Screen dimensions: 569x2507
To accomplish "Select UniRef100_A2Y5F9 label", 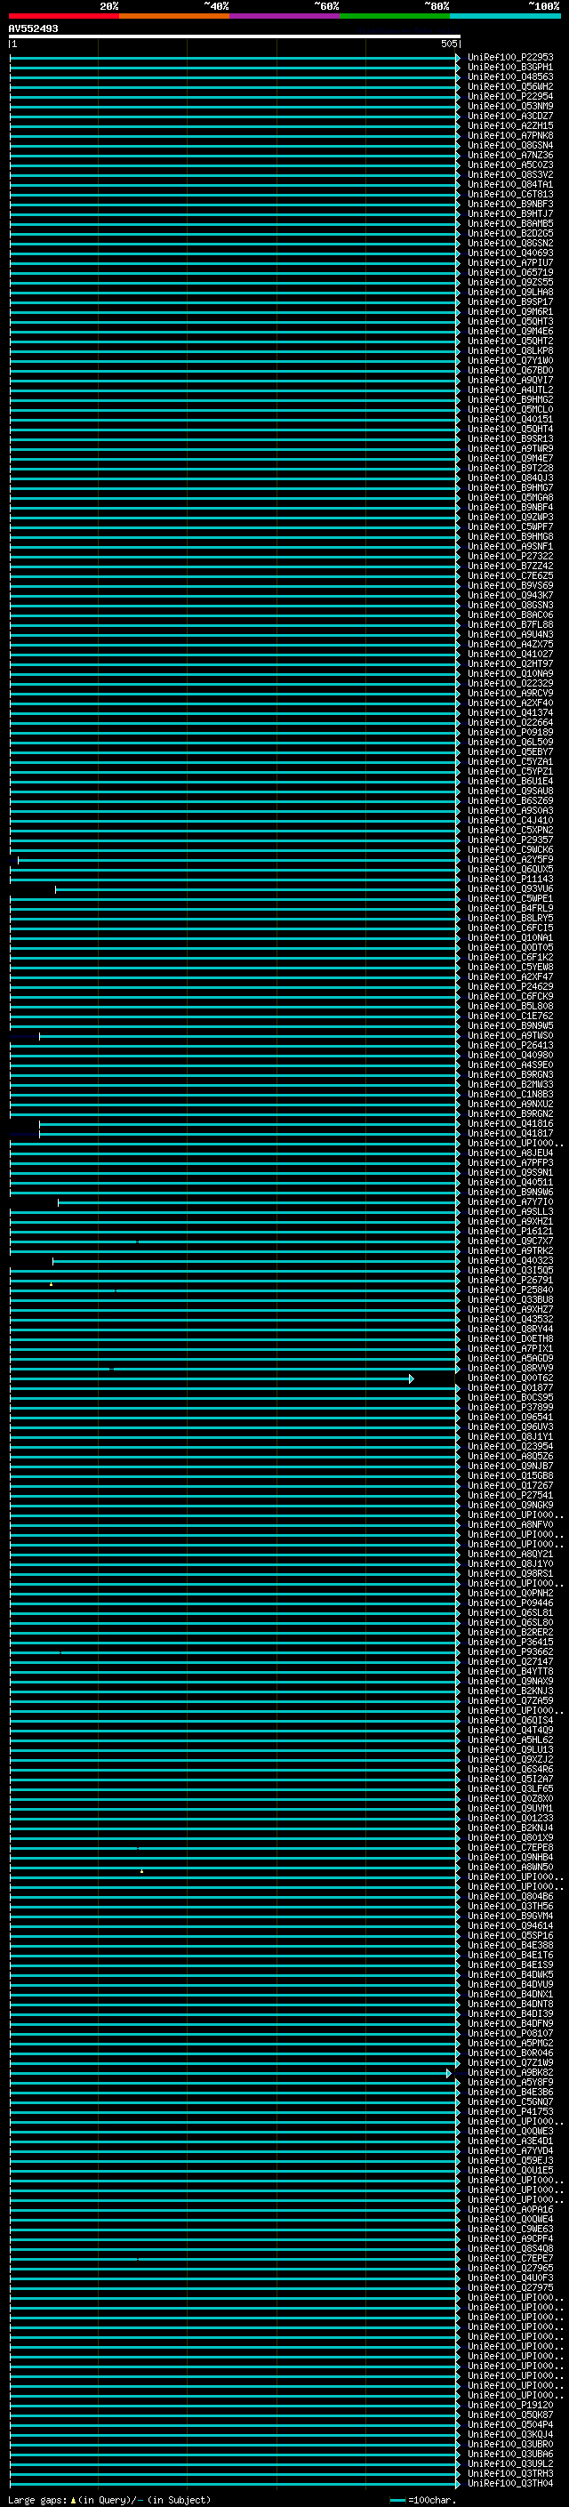I will [509, 859].
